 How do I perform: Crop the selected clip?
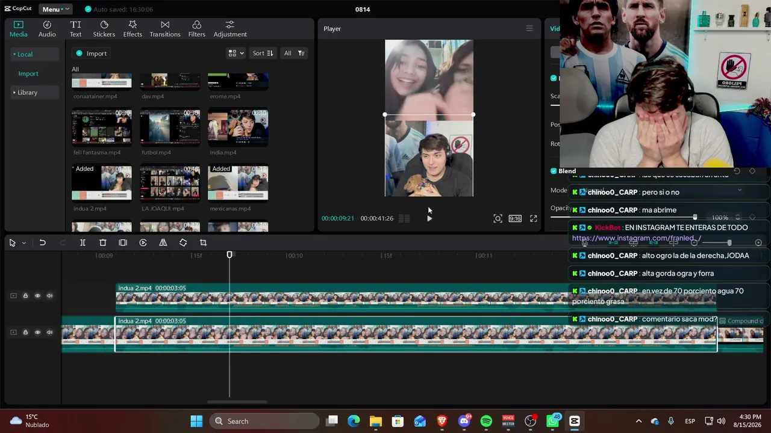click(x=203, y=242)
